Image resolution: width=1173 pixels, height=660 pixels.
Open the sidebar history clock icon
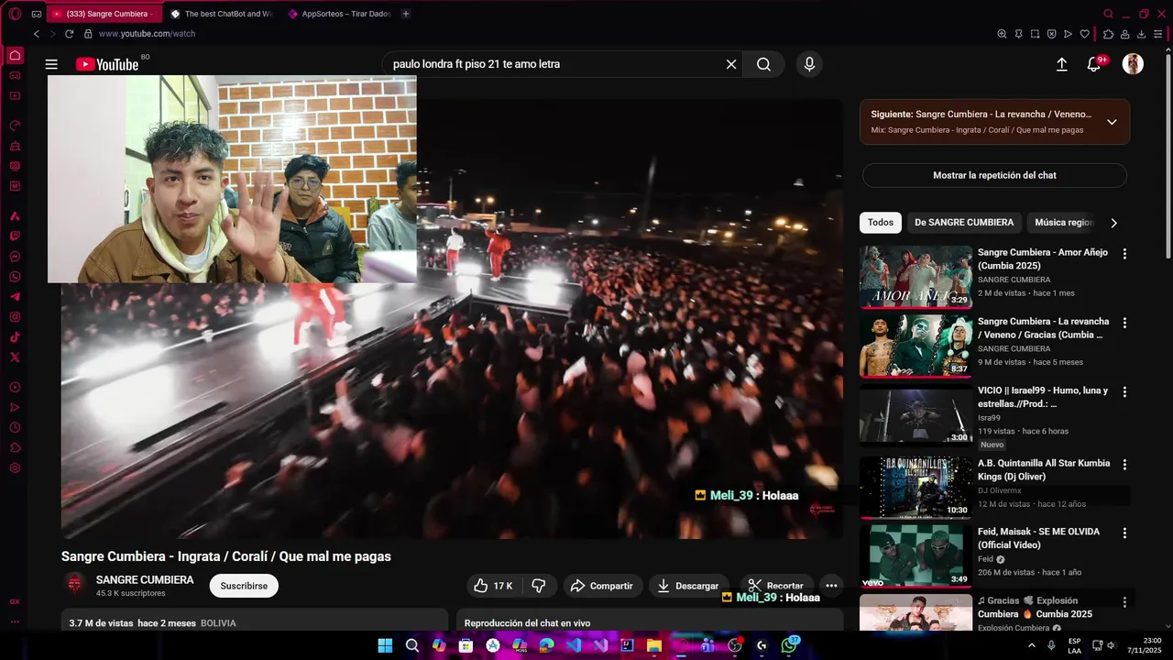coord(15,427)
